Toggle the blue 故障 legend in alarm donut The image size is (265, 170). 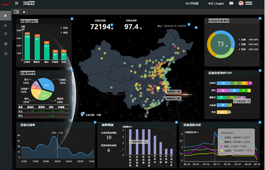click(242, 39)
